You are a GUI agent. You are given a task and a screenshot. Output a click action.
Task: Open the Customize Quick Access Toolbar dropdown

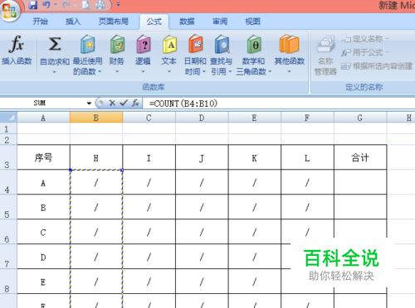[x=119, y=5]
